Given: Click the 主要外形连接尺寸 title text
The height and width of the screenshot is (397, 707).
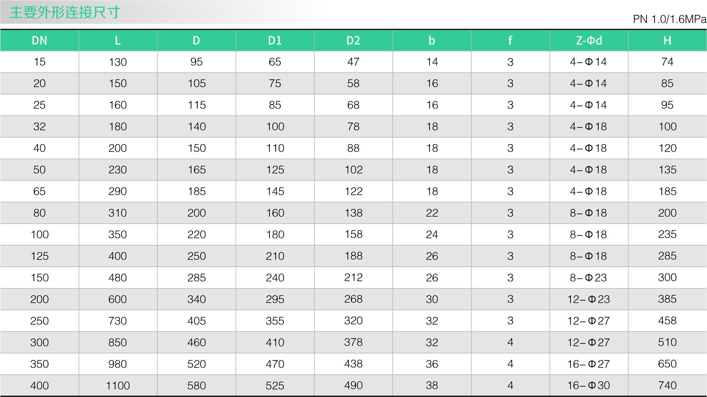Looking at the screenshot, I should pos(65,13).
